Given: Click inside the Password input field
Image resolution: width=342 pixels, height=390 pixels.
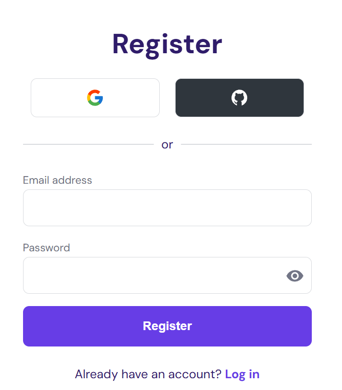Looking at the screenshot, I should pos(154,275).
